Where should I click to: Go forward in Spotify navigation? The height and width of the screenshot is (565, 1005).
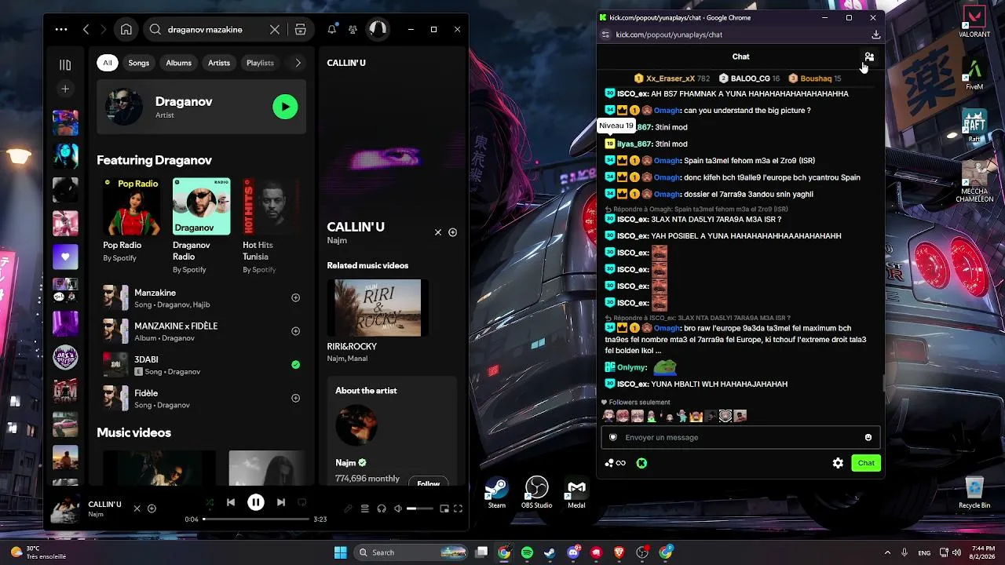click(x=104, y=30)
